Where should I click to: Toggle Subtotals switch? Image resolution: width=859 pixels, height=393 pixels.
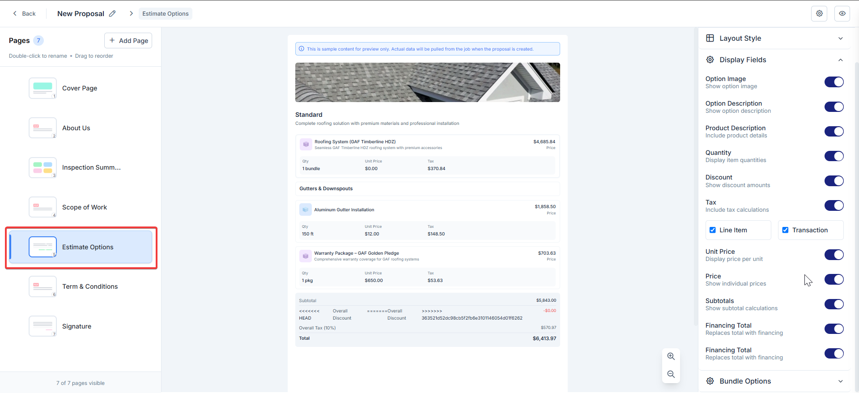[834, 304]
